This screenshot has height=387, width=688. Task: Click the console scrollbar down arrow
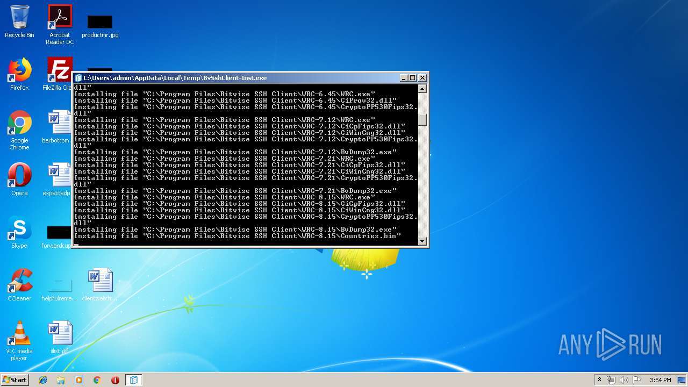click(422, 241)
